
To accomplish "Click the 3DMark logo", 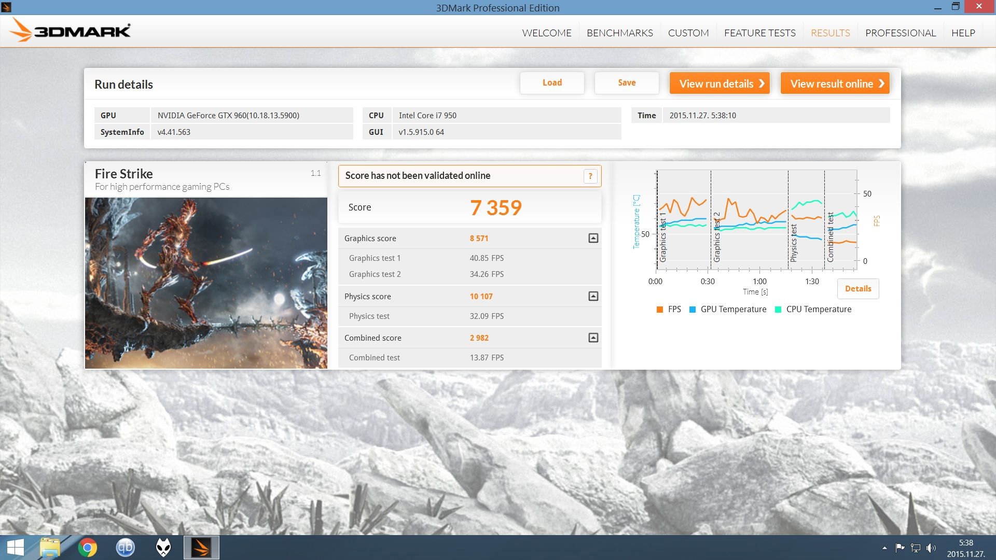I will pyautogui.click(x=71, y=31).
